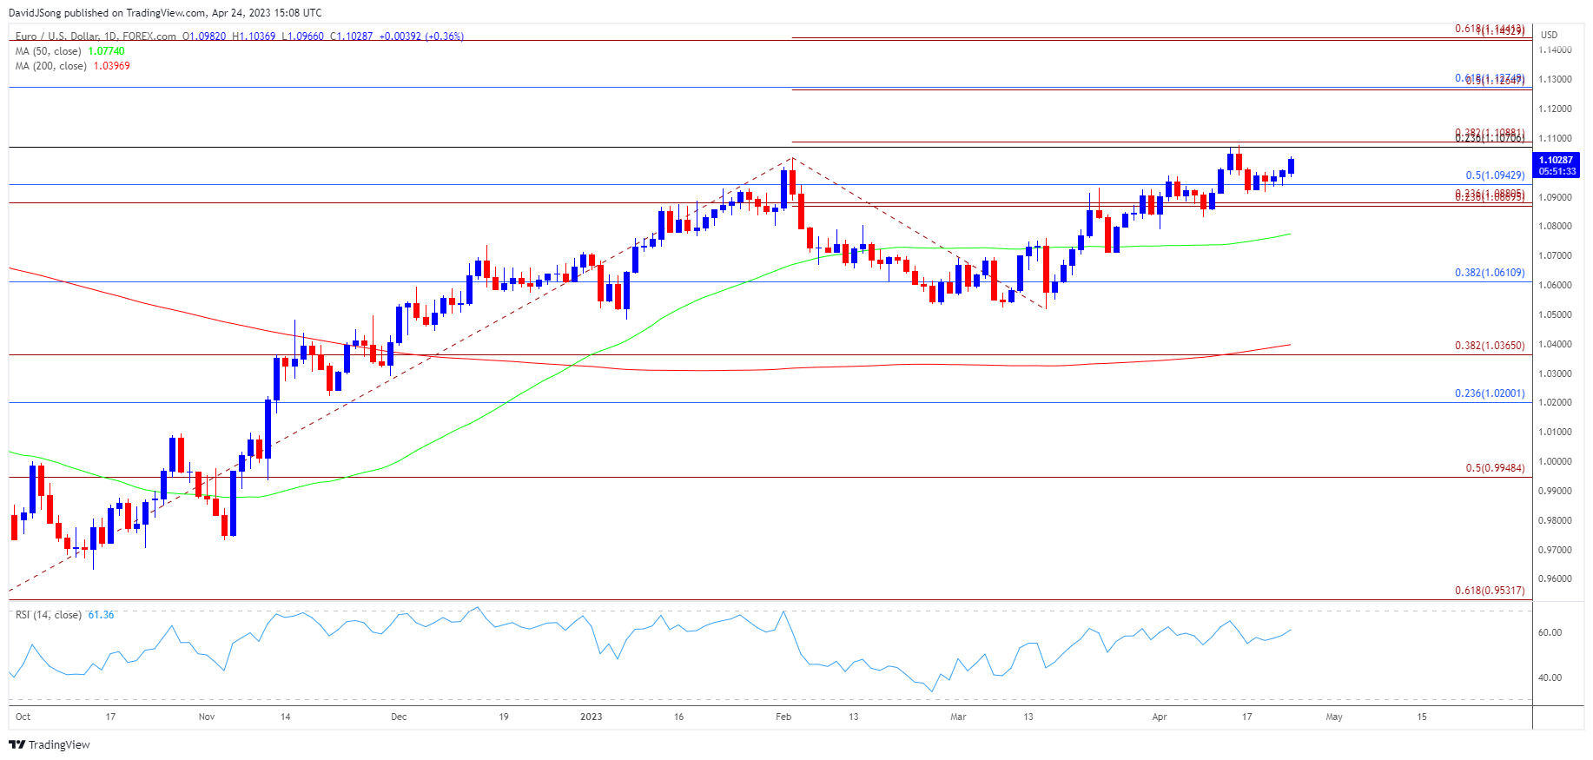
Task: Select the RSI (14, close) indicator legend
Action: (49, 615)
